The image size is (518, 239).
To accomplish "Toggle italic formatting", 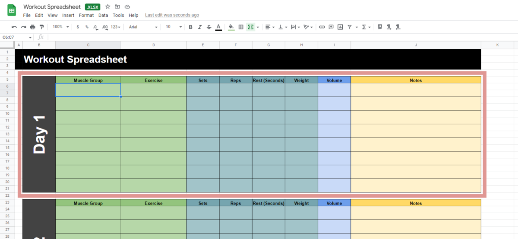I will click(199, 27).
